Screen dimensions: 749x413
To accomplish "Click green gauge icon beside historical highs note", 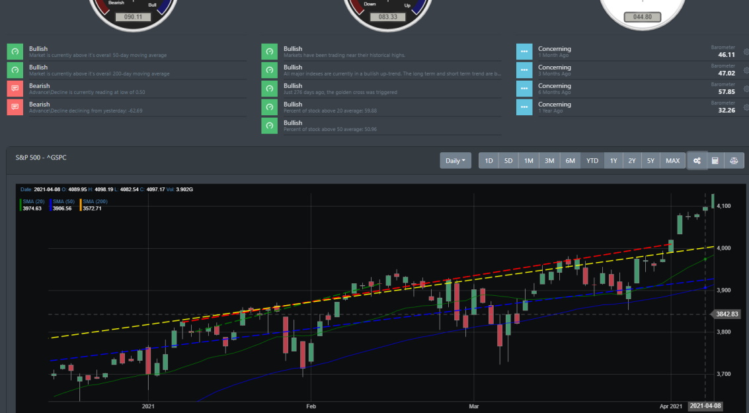I will pos(270,52).
